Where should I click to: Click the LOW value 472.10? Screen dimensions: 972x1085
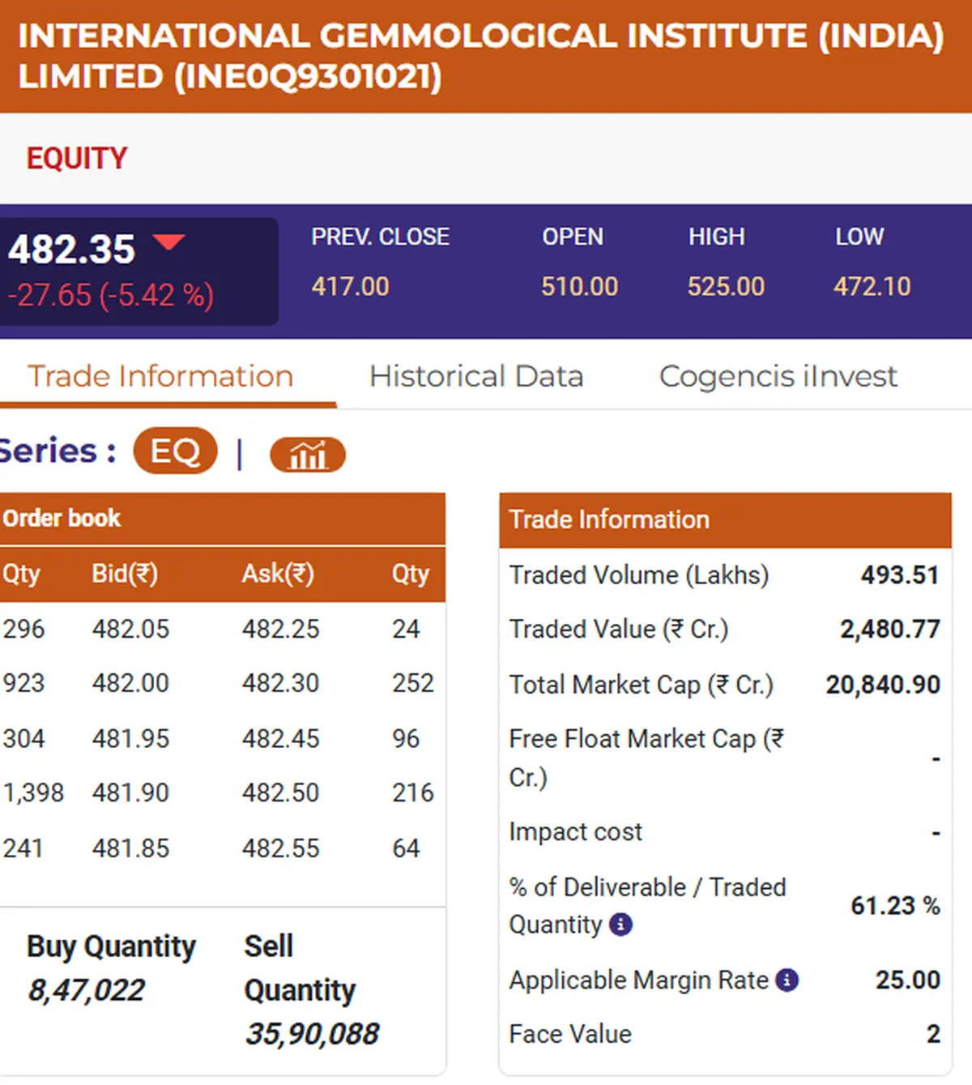(x=872, y=287)
